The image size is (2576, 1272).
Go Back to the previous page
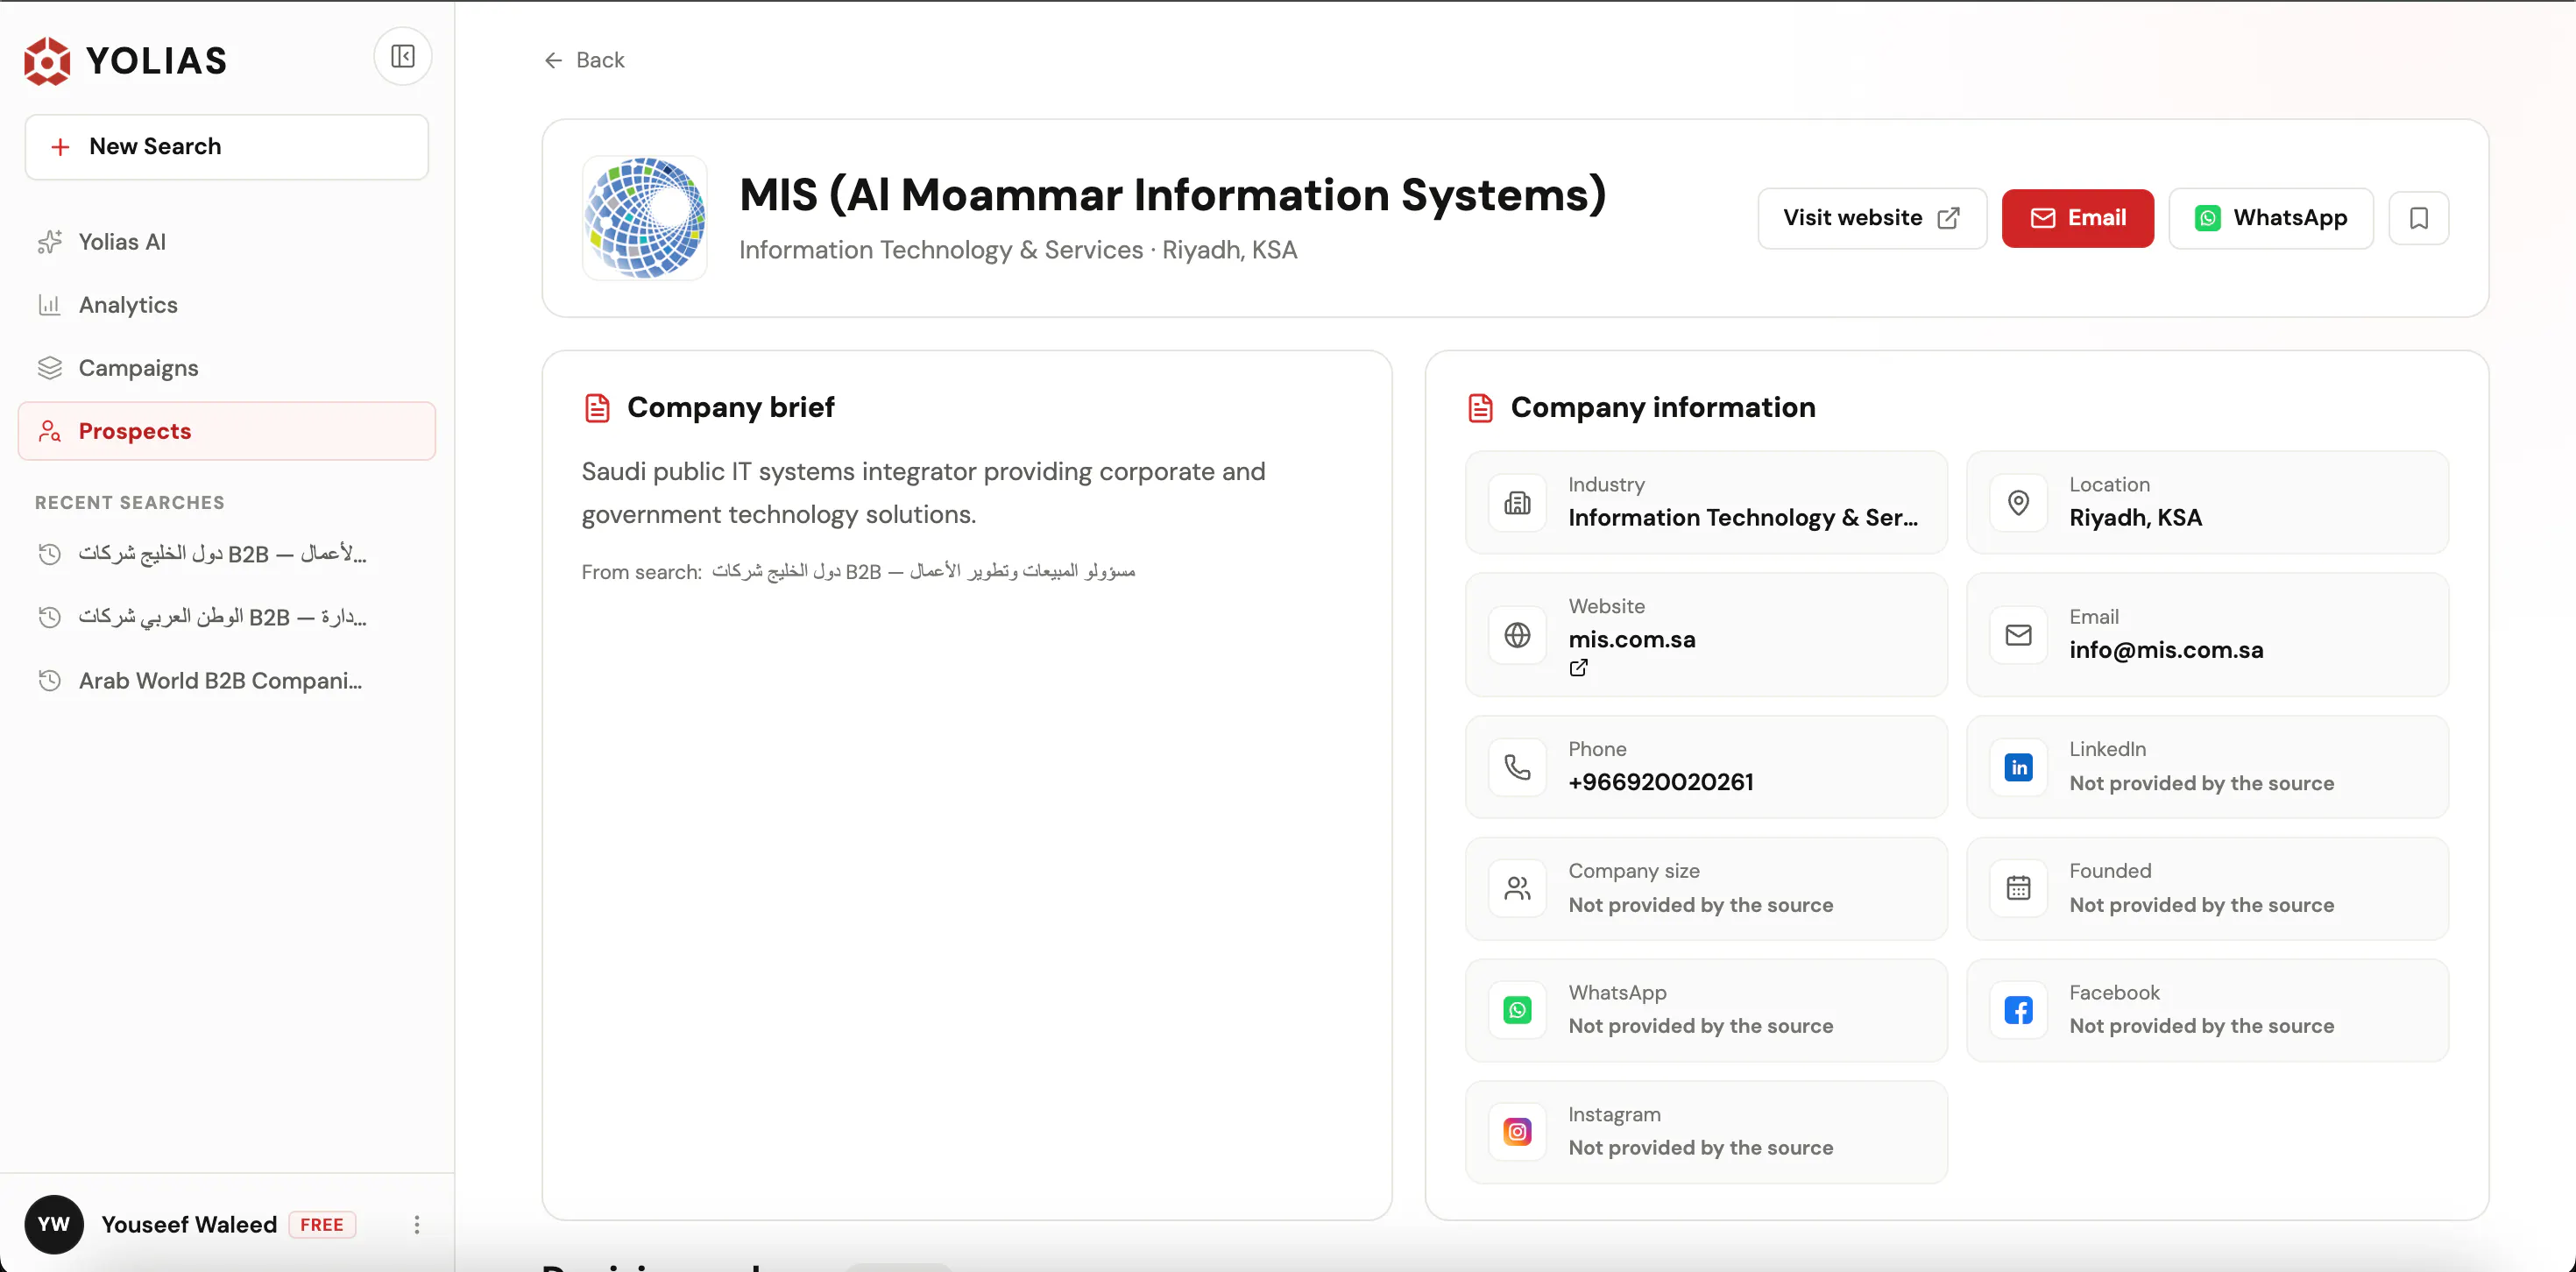pyautogui.click(x=584, y=60)
